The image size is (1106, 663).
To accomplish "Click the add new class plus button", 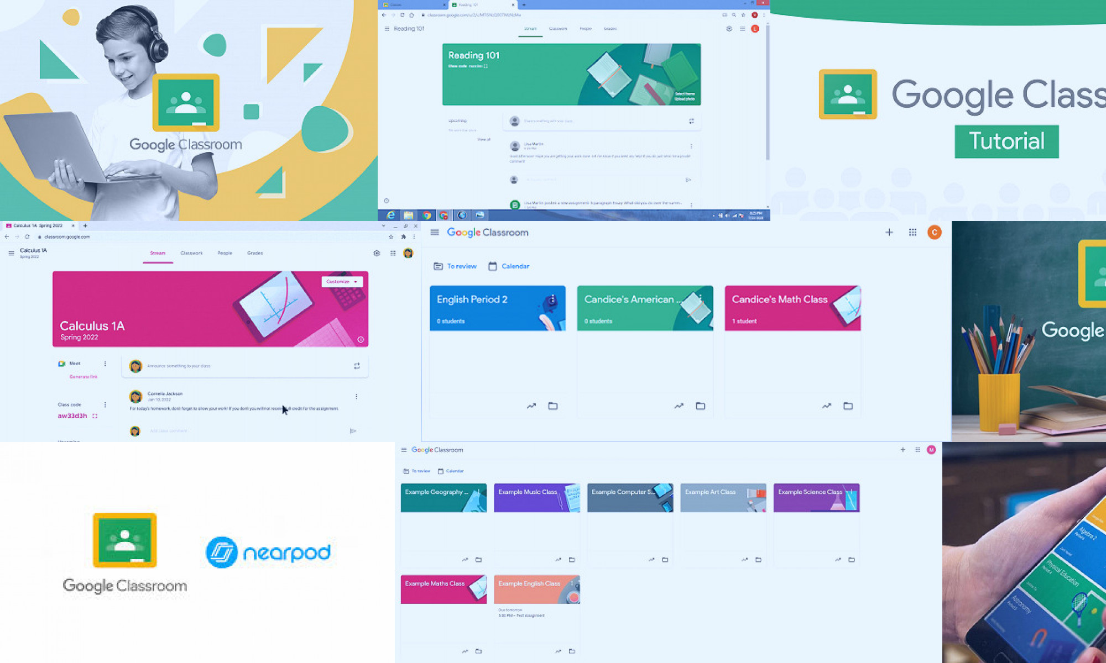I will point(890,232).
